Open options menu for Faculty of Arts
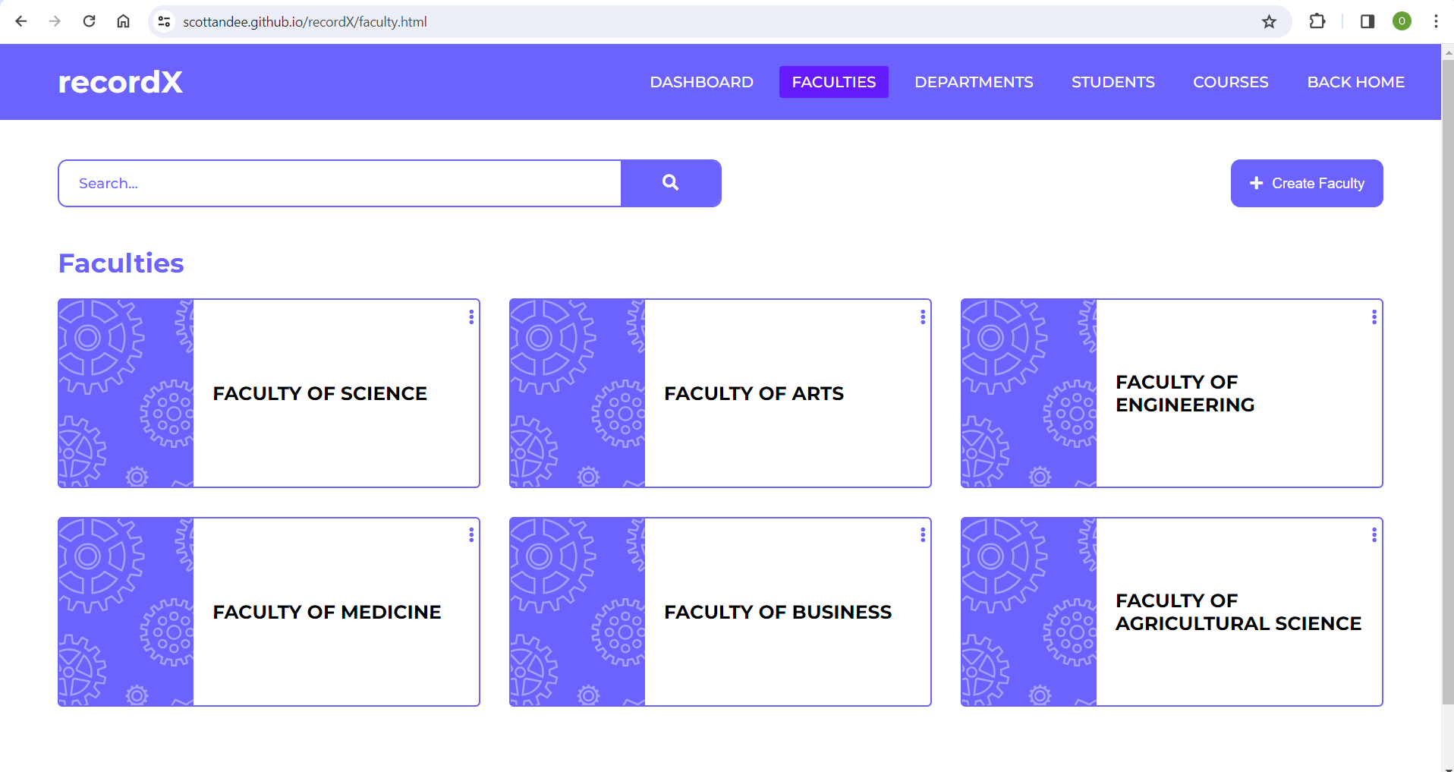 [923, 317]
